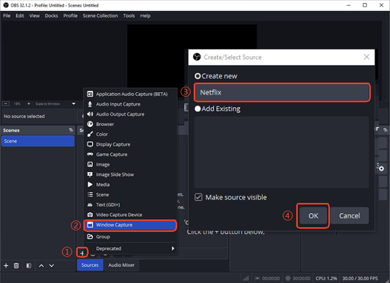This screenshot has width=390, height=283.
Task: Open the Help menu
Action: click(x=145, y=16)
